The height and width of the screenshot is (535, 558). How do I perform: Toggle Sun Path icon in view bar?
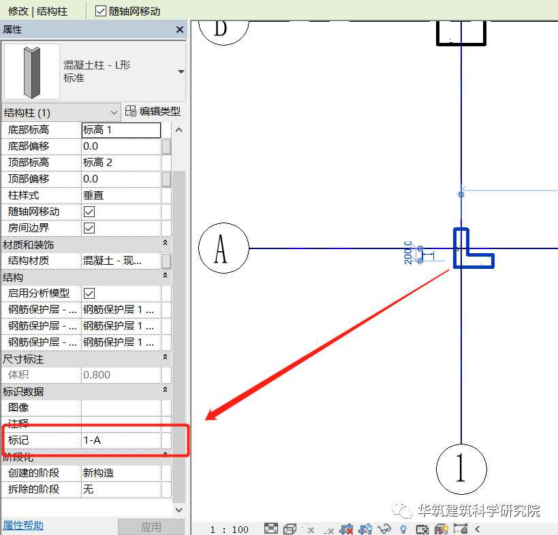tap(308, 529)
